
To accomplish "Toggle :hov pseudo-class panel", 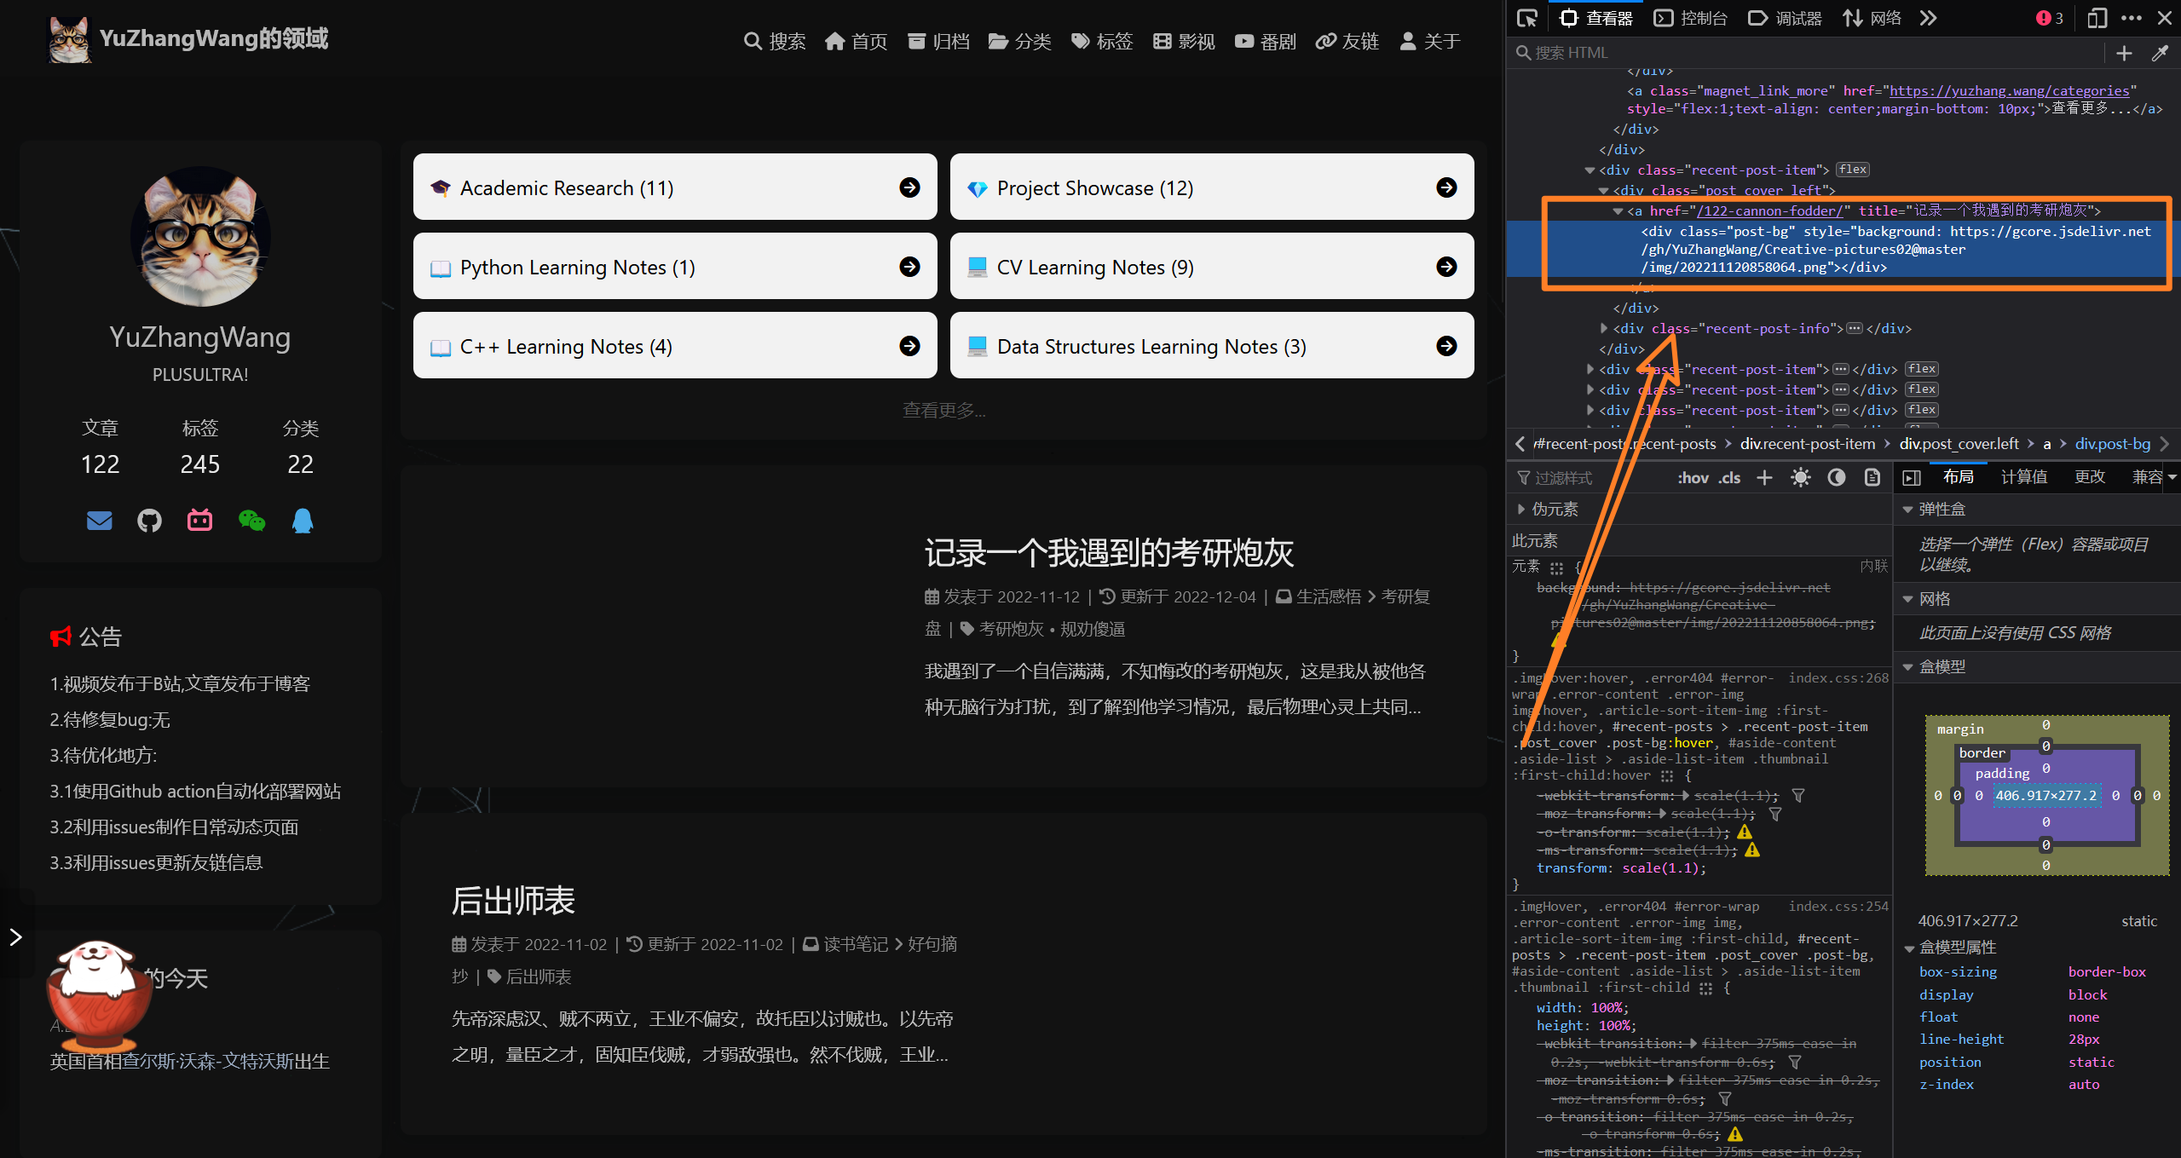I will coord(1692,477).
